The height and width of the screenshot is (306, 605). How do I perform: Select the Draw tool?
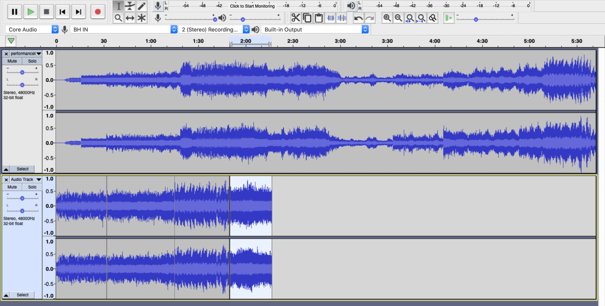(142, 6)
